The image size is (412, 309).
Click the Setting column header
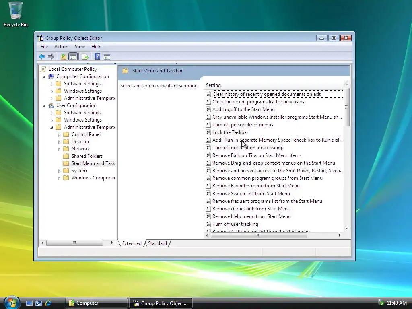[x=273, y=85]
